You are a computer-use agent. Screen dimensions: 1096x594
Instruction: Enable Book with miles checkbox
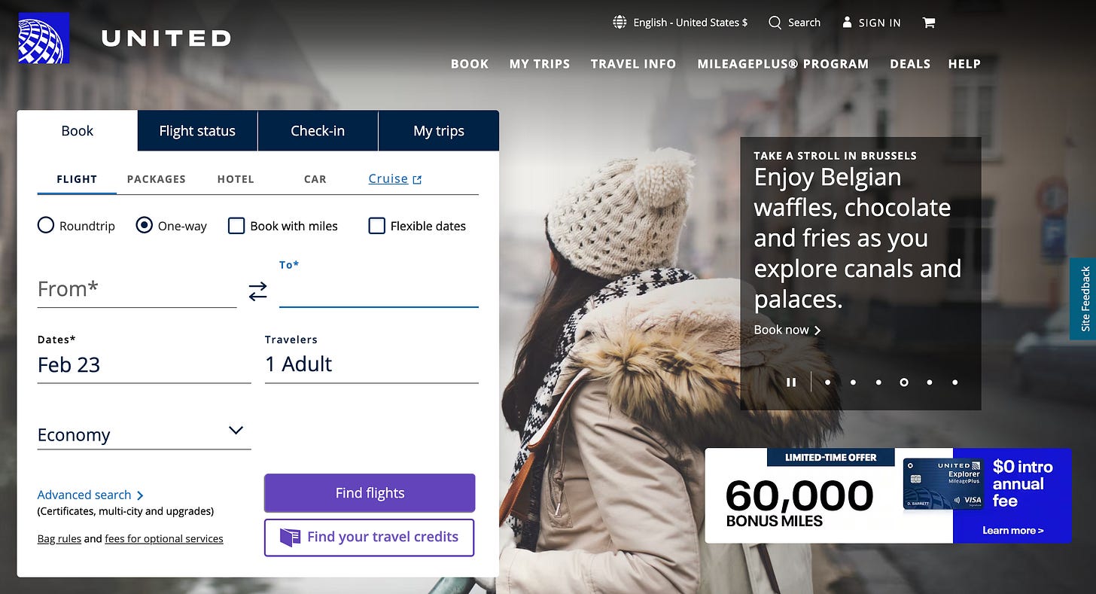[236, 226]
